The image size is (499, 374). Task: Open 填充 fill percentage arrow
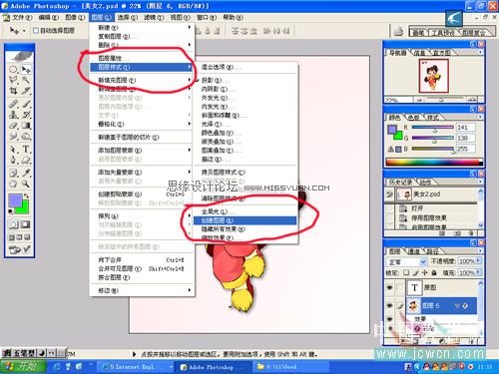(478, 272)
